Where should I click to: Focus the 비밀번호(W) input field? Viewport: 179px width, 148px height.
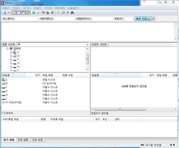pos(102,19)
